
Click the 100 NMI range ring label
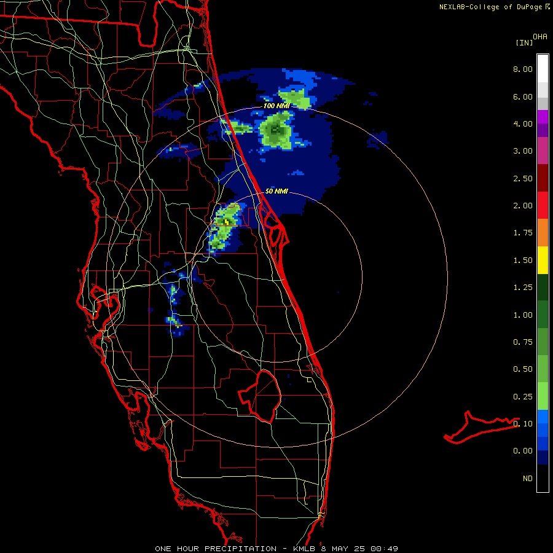(x=276, y=106)
